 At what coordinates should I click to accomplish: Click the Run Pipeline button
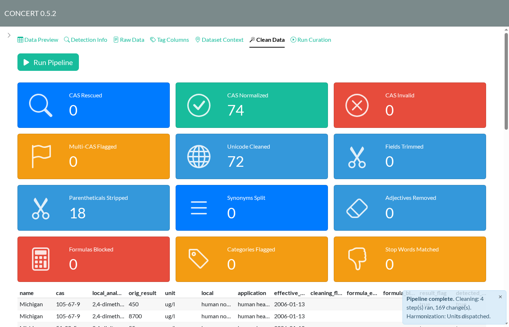[x=48, y=62]
